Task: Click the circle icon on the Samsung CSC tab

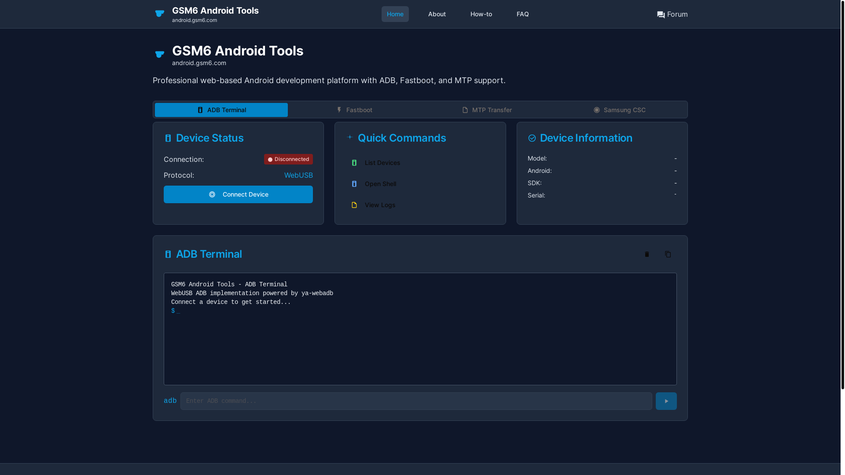Action: coord(597,110)
